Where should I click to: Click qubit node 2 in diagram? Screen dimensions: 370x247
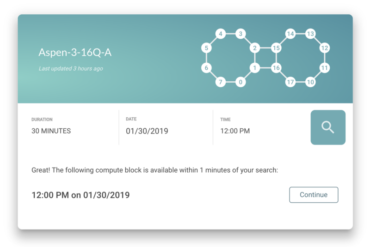(x=254, y=48)
